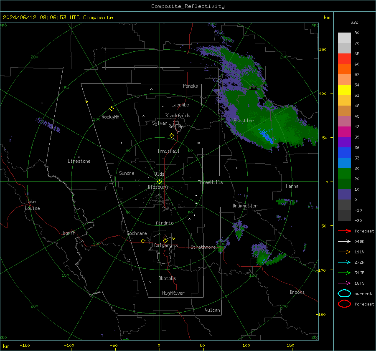Click the Limestone label

coord(79,161)
